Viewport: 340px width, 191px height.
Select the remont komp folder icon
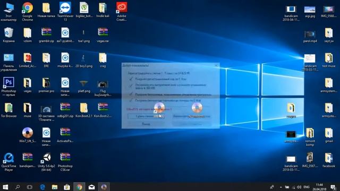(310, 137)
